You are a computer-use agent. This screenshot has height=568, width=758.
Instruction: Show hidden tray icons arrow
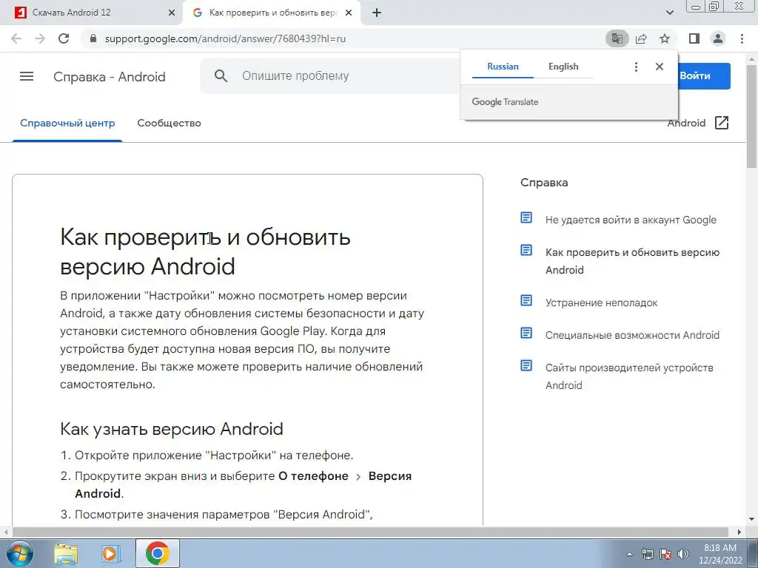coord(629,554)
